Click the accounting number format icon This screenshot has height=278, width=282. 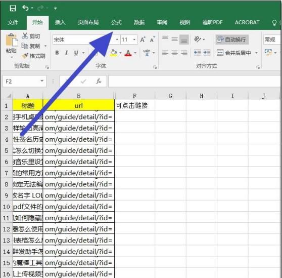click(x=268, y=53)
